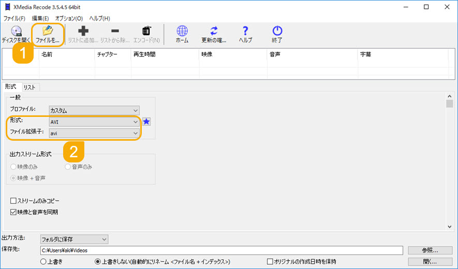This screenshot has height=269, width=458.
Task: Expand the 形式 dropdown showing AVI
Action: click(94, 122)
